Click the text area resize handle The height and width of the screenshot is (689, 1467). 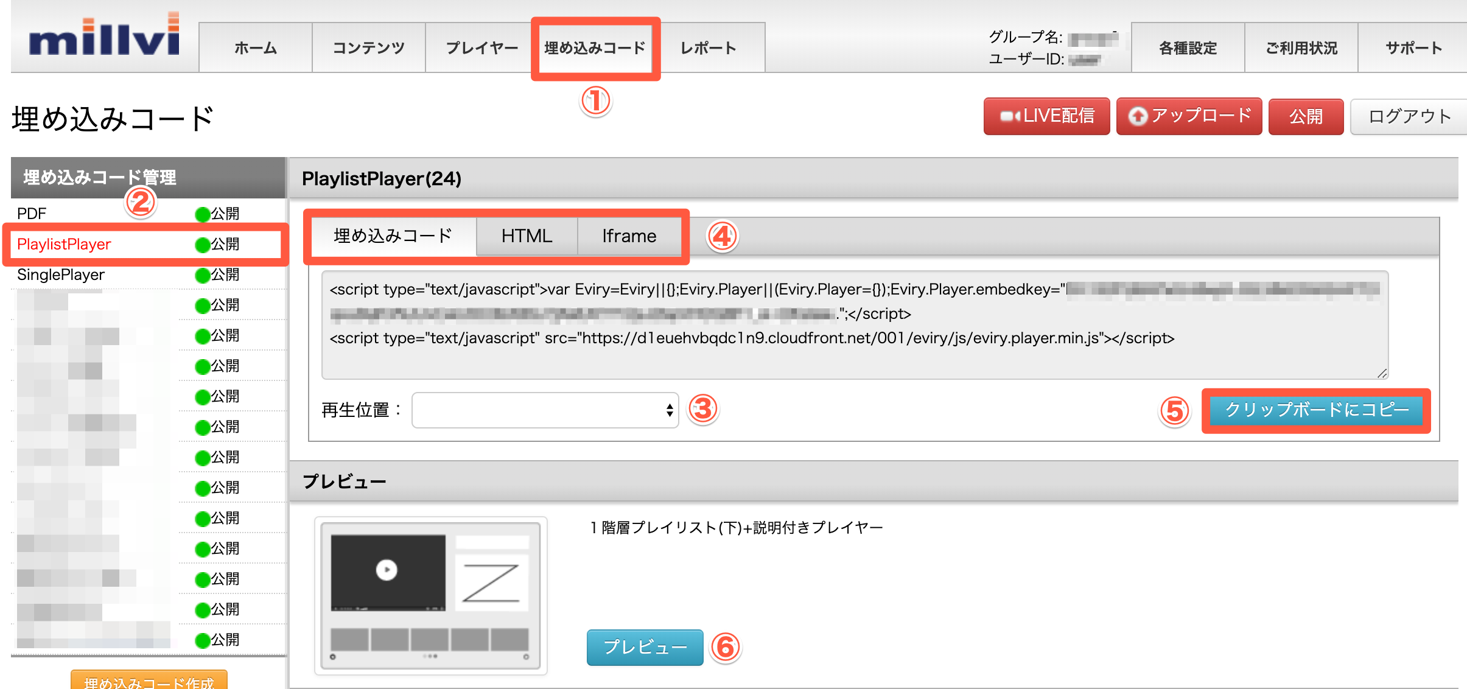pos(1382,373)
